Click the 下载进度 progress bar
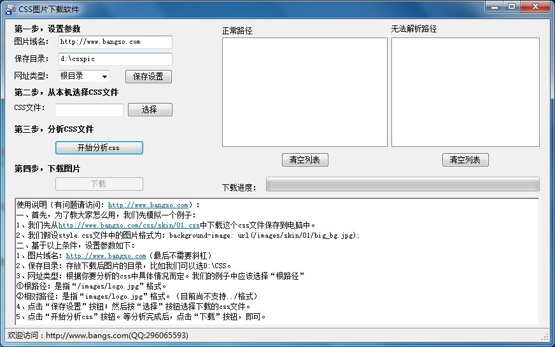 (402, 184)
